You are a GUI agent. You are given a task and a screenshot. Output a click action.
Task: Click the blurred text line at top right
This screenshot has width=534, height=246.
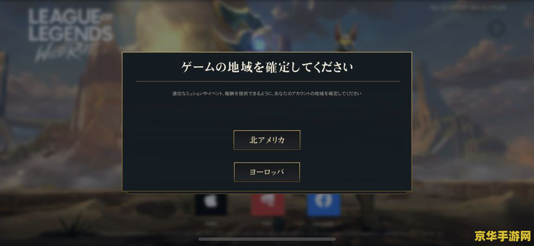click(479, 8)
